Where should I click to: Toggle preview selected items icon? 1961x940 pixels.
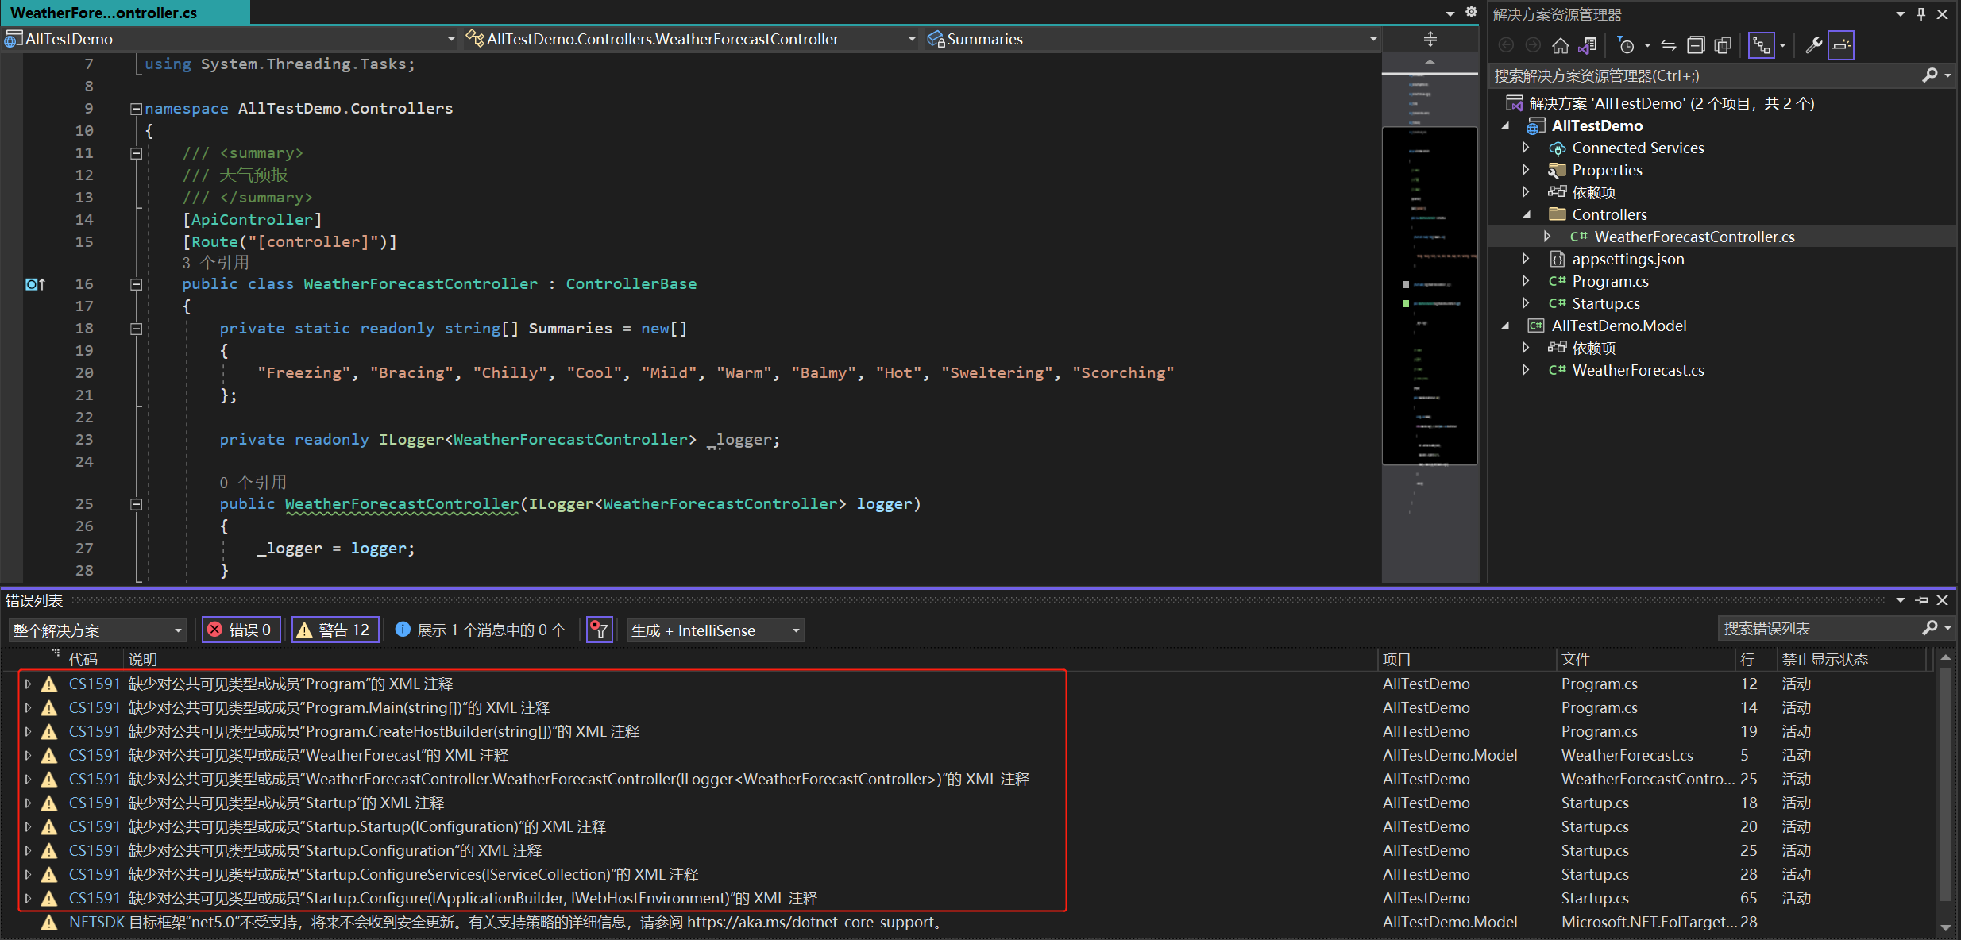click(1841, 46)
